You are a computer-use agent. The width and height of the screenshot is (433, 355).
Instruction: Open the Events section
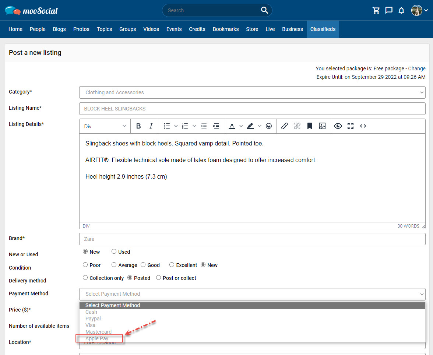coord(174,29)
